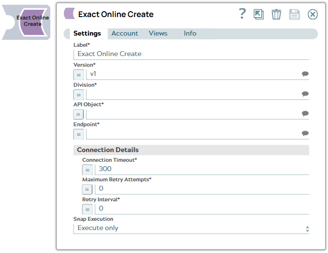Click the Exact Online Create dialog title
The height and width of the screenshot is (253, 328).
116,15
